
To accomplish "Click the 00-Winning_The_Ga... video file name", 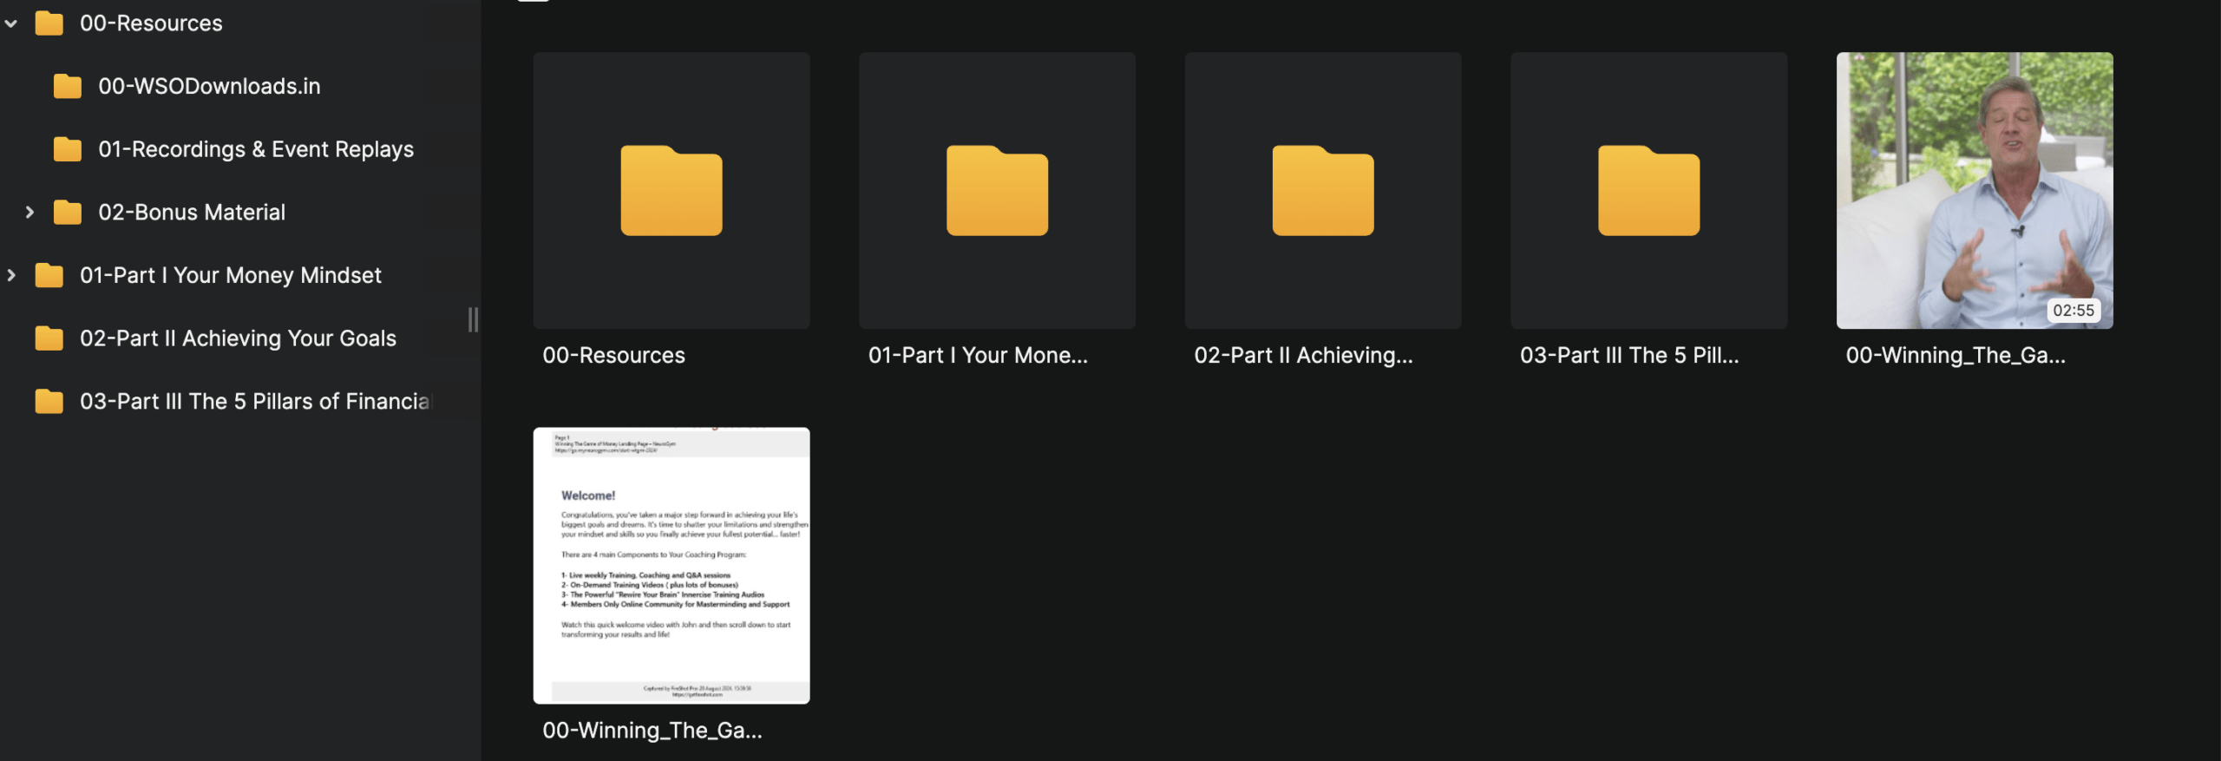I will (x=1955, y=355).
